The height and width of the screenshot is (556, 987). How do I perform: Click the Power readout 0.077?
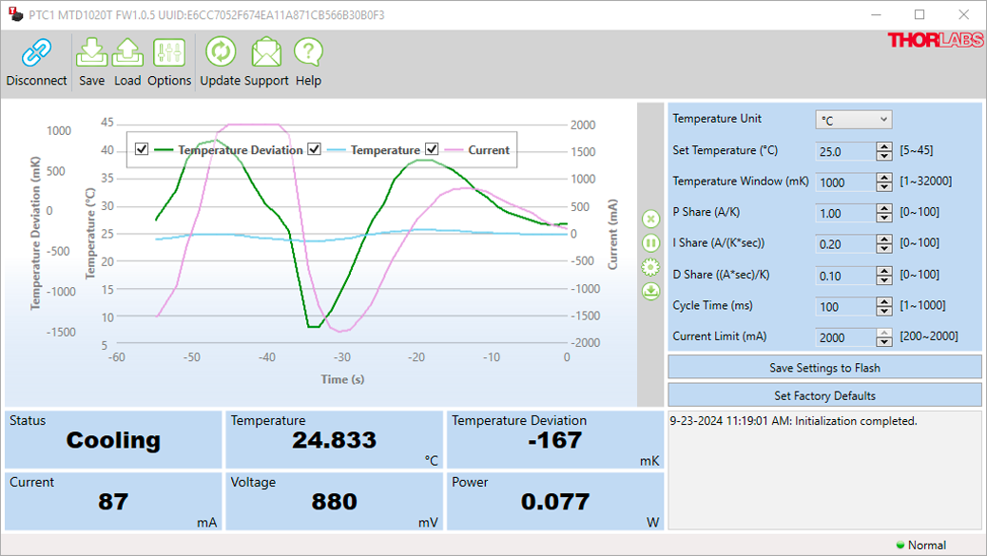point(555,501)
